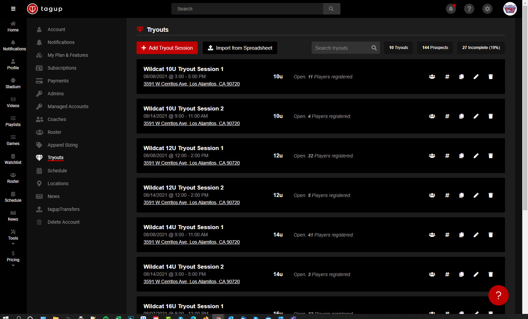Screen dimensions: 528x319
Task: Open the user profile avatar menu
Action: pos(510,9)
